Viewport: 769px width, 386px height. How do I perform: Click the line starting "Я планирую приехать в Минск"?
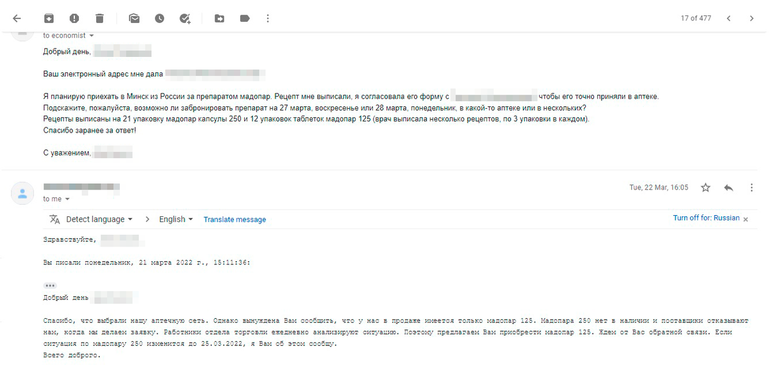pos(351,97)
